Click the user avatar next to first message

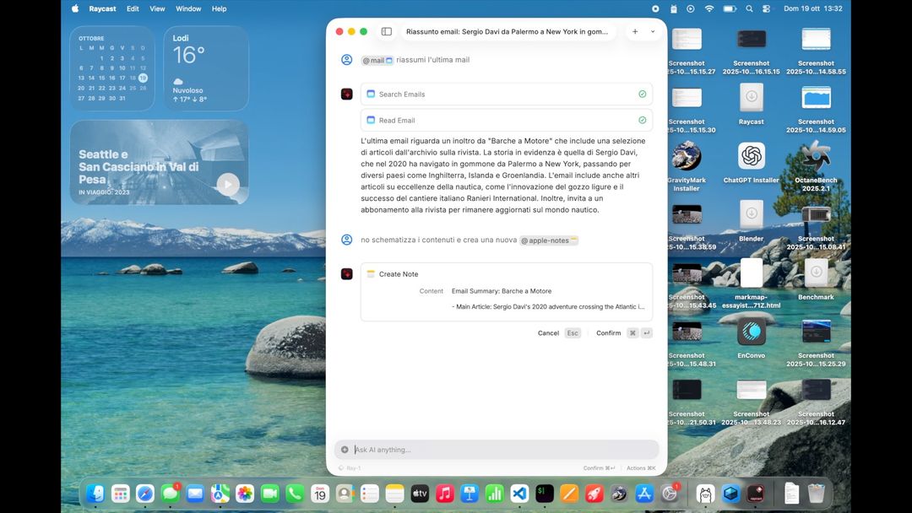pos(346,60)
